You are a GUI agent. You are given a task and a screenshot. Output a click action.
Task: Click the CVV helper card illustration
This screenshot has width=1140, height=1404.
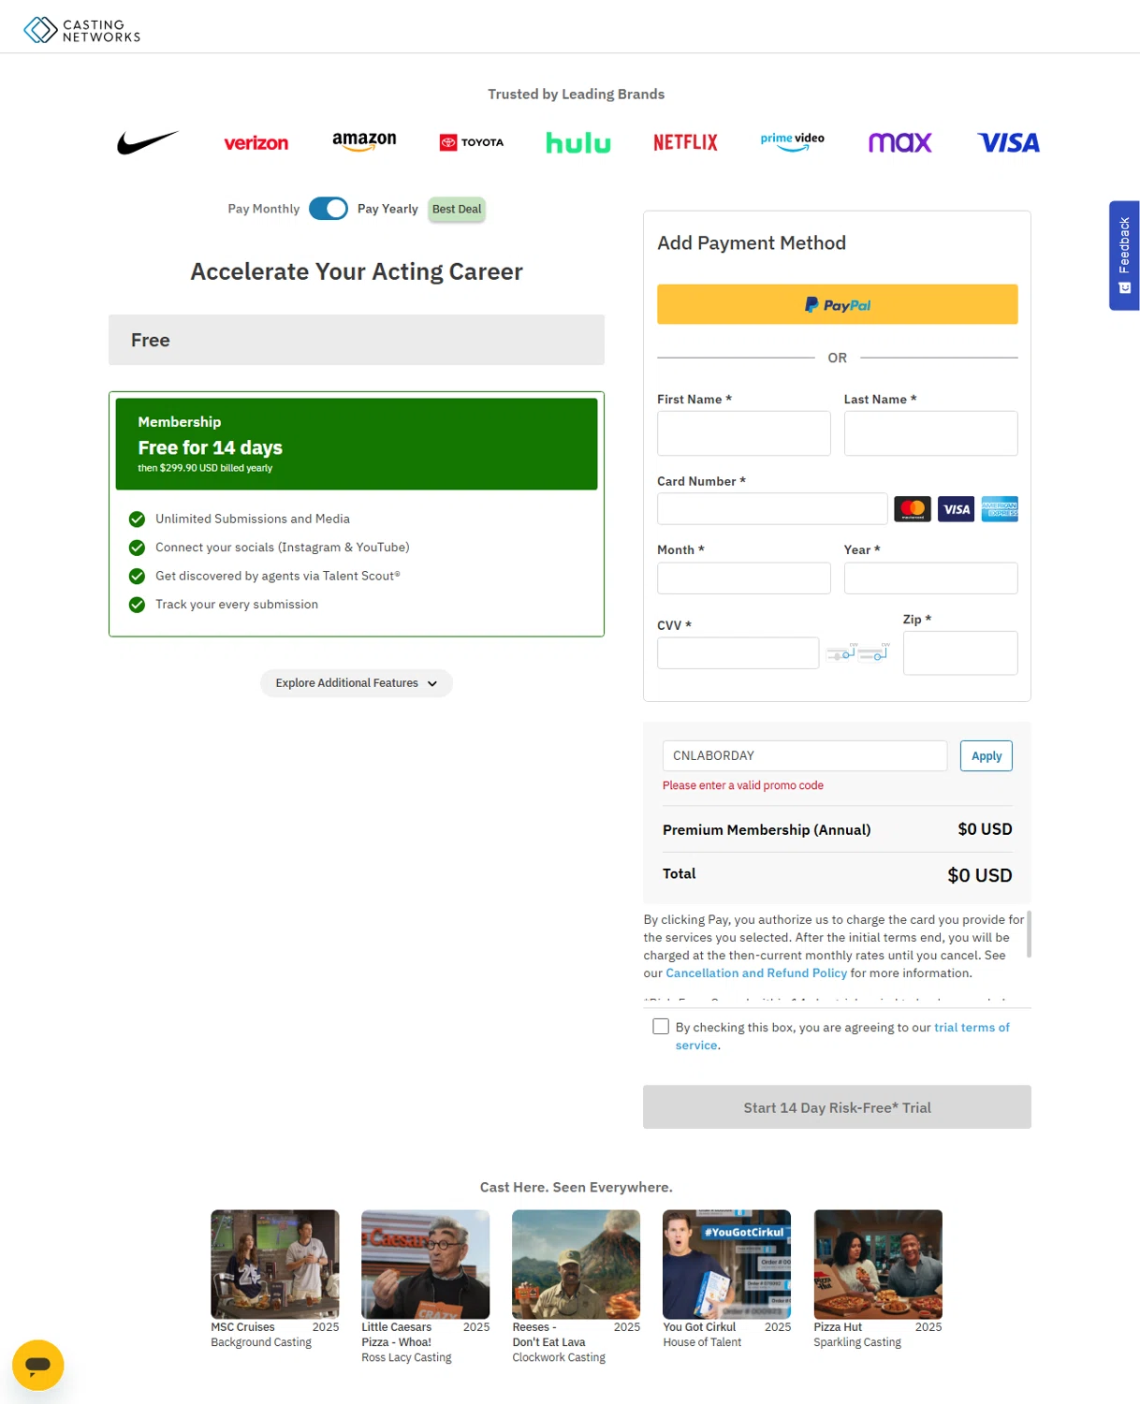[x=858, y=651]
